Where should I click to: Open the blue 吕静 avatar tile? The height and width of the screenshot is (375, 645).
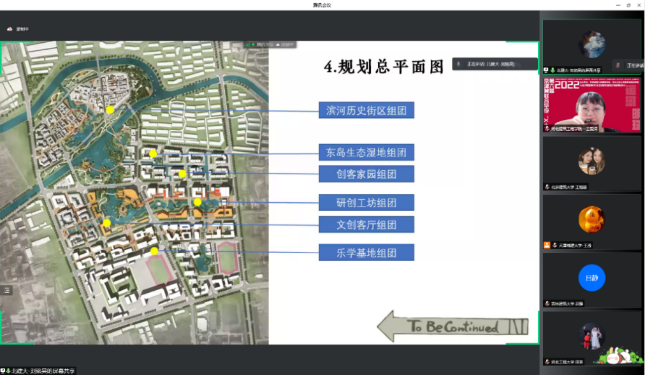pos(591,278)
